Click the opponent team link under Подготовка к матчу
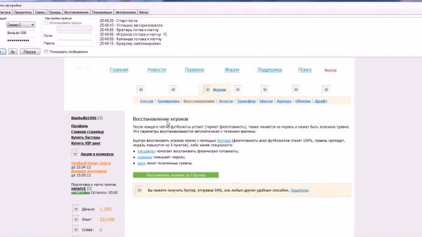 click(78, 189)
